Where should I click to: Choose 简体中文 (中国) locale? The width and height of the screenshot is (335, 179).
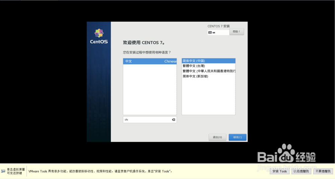tap(208, 61)
